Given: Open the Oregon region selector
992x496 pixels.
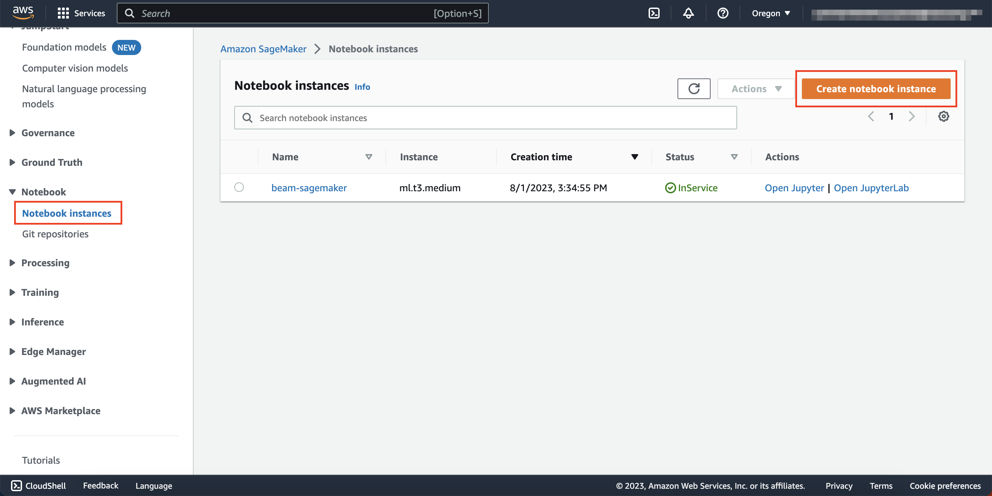Looking at the screenshot, I should coord(771,13).
